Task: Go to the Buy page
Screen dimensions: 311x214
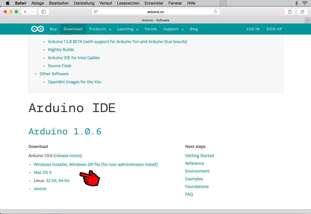Action: pyautogui.click(x=53, y=29)
